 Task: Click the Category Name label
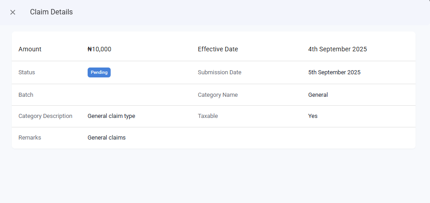(218, 95)
